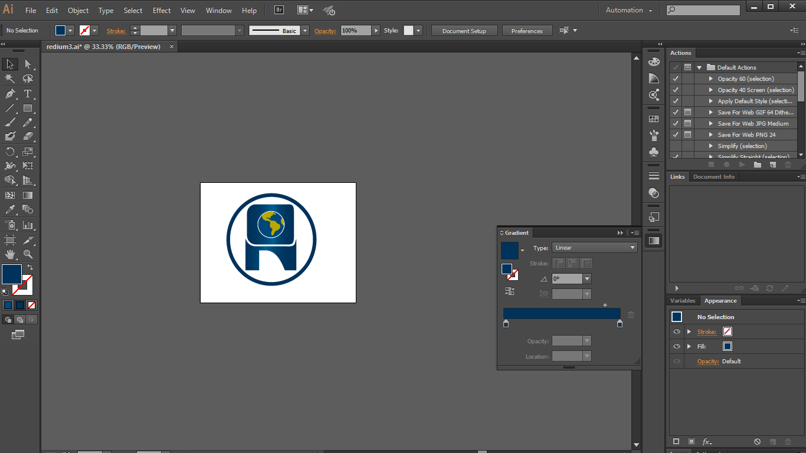
Task: Swap fill and stroke colors arrow
Action: pos(30,267)
